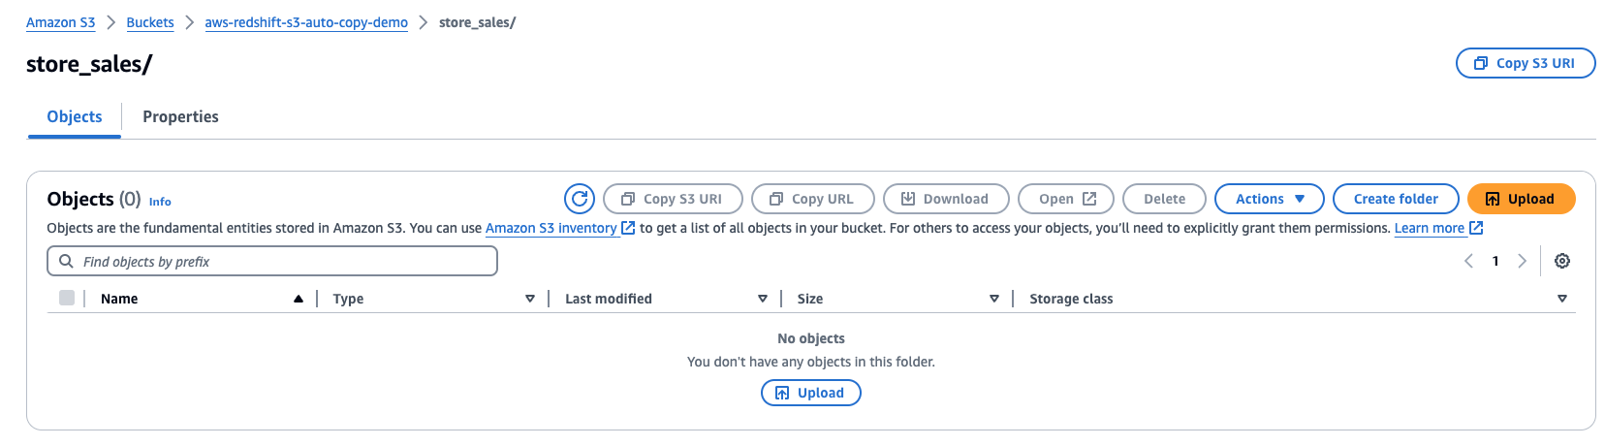Sort objects by Name column arrow
Screen dimensions: 1605x446
299,299
